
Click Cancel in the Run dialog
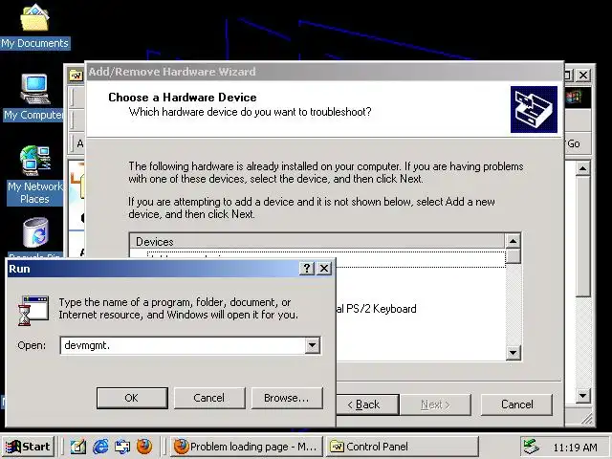coord(209,398)
